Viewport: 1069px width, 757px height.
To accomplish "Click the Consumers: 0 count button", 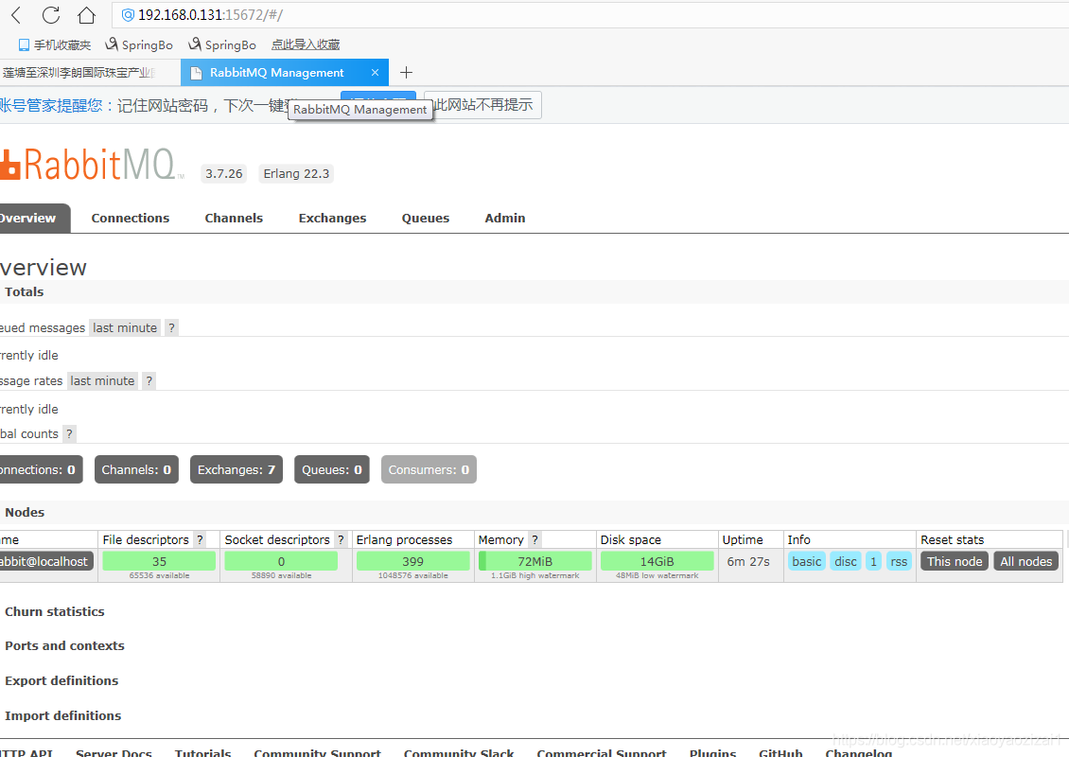I will click(429, 470).
